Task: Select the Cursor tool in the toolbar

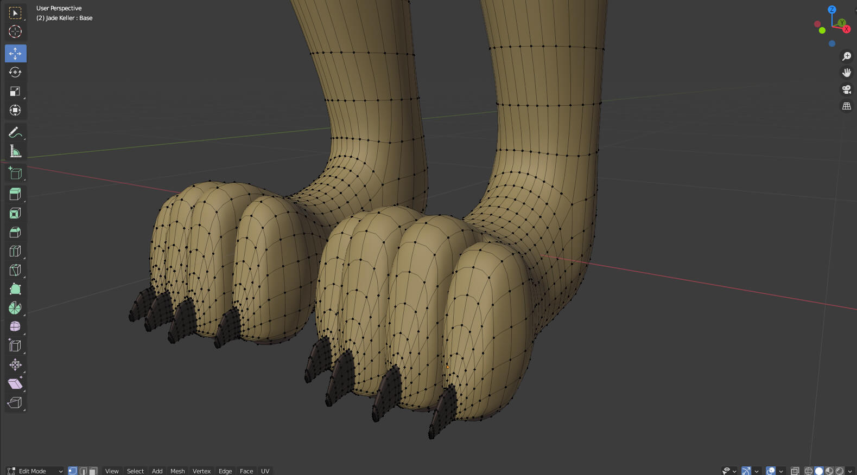Action: (15, 31)
